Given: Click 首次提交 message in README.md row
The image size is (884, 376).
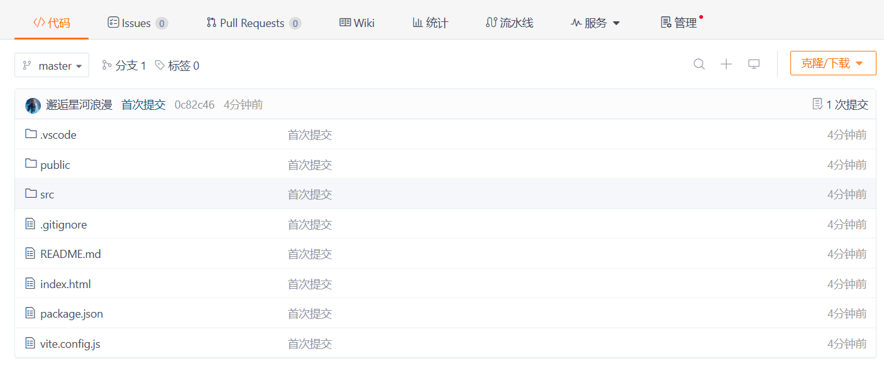Looking at the screenshot, I should click(x=310, y=254).
